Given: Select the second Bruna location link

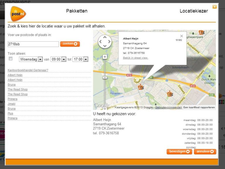Looking at the screenshot, I should click(12, 109).
